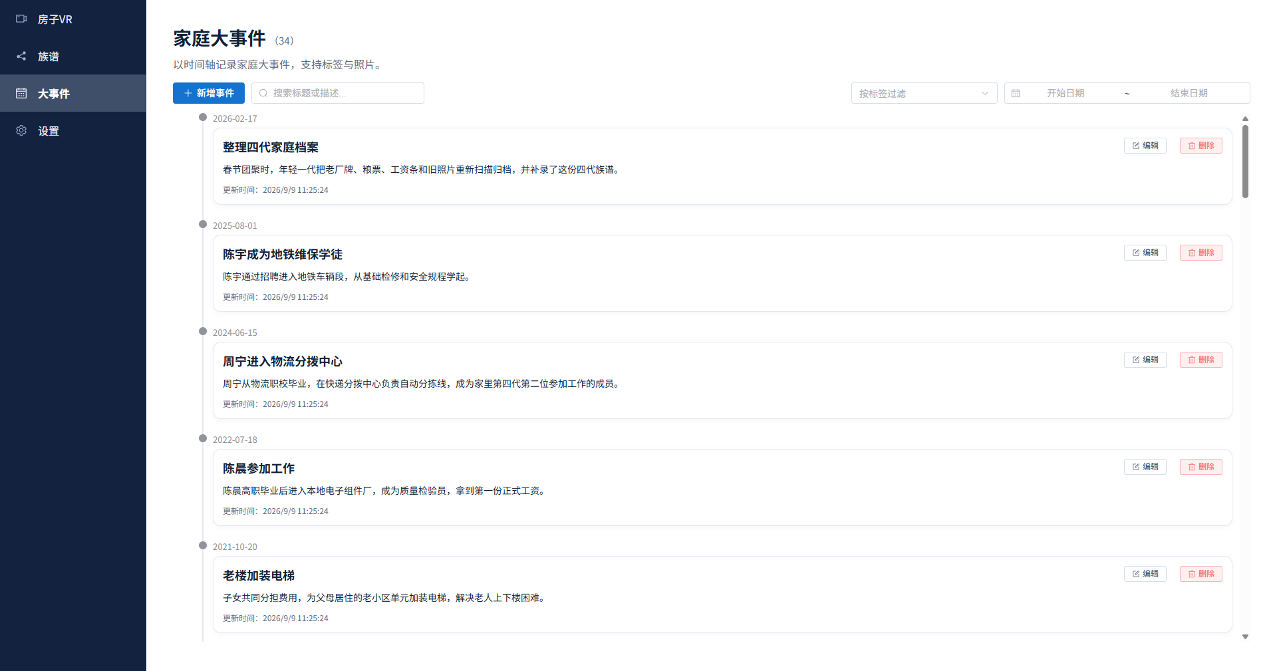This screenshot has width=1277, height=671.
Task: Click the 大事件 calendar icon in sidebar
Action: pos(21,93)
